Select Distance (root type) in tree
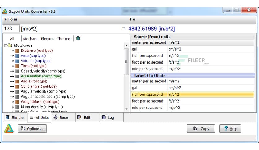 [x=37, y=51]
